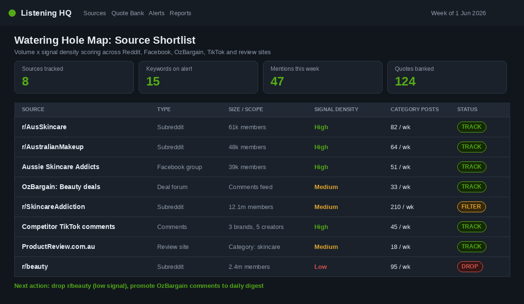Click FILTER badge for r/SkincareAddiction

click(471, 207)
